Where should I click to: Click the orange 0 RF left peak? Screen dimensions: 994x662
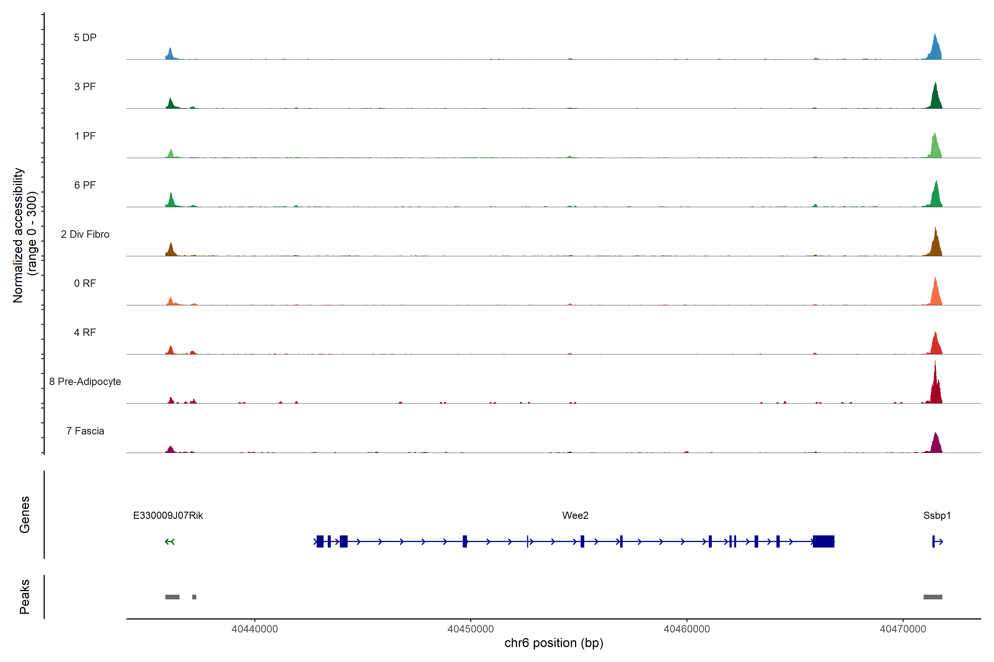(x=171, y=302)
